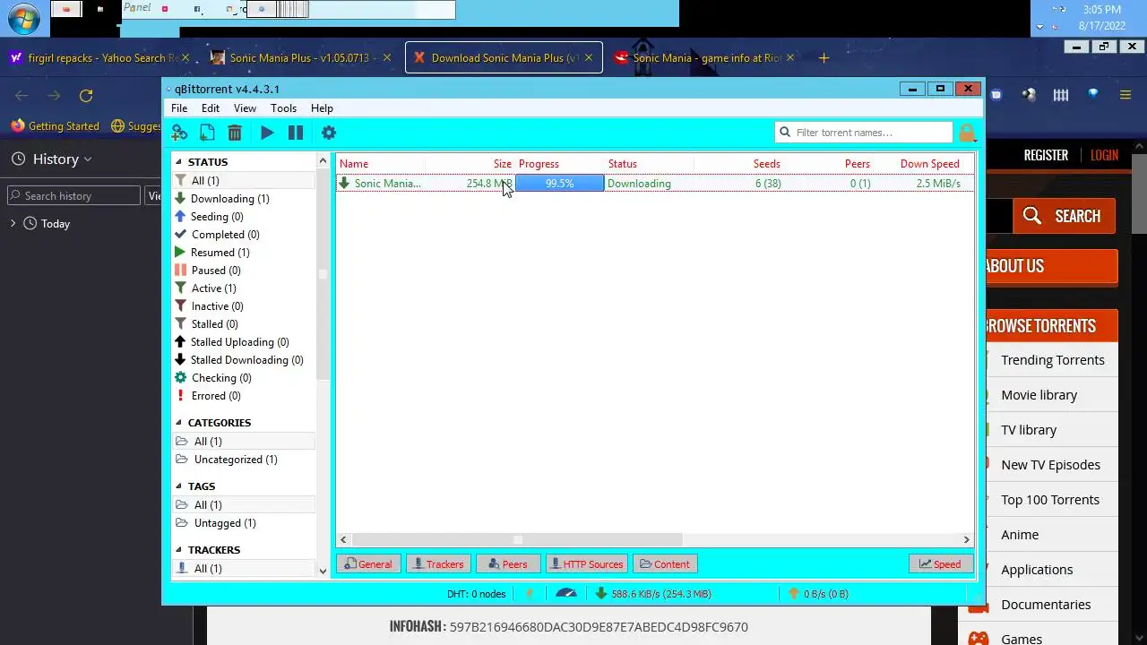Collapse the CATEGORIES section triangle
The image size is (1147, 645).
coord(179,423)
